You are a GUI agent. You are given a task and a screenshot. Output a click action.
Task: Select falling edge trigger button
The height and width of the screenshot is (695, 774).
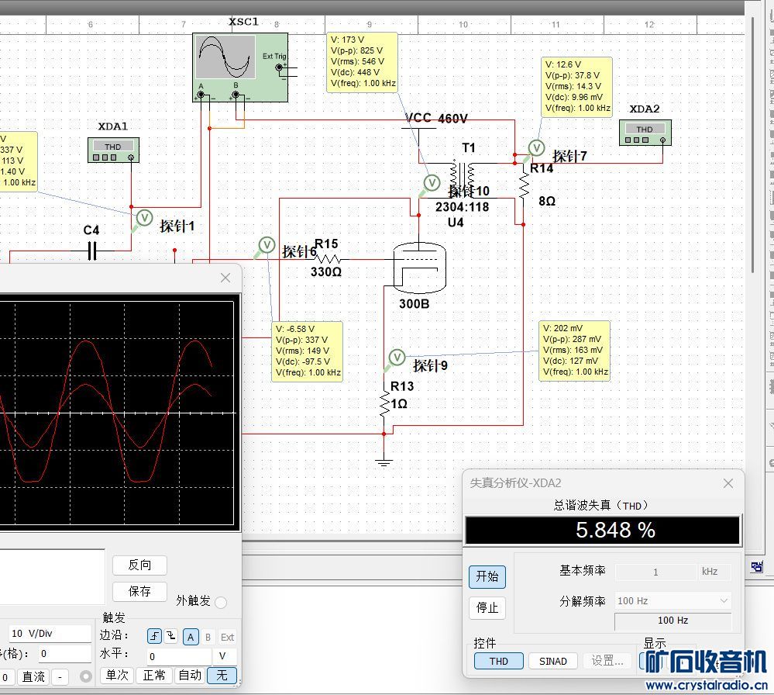coord(172,637)
